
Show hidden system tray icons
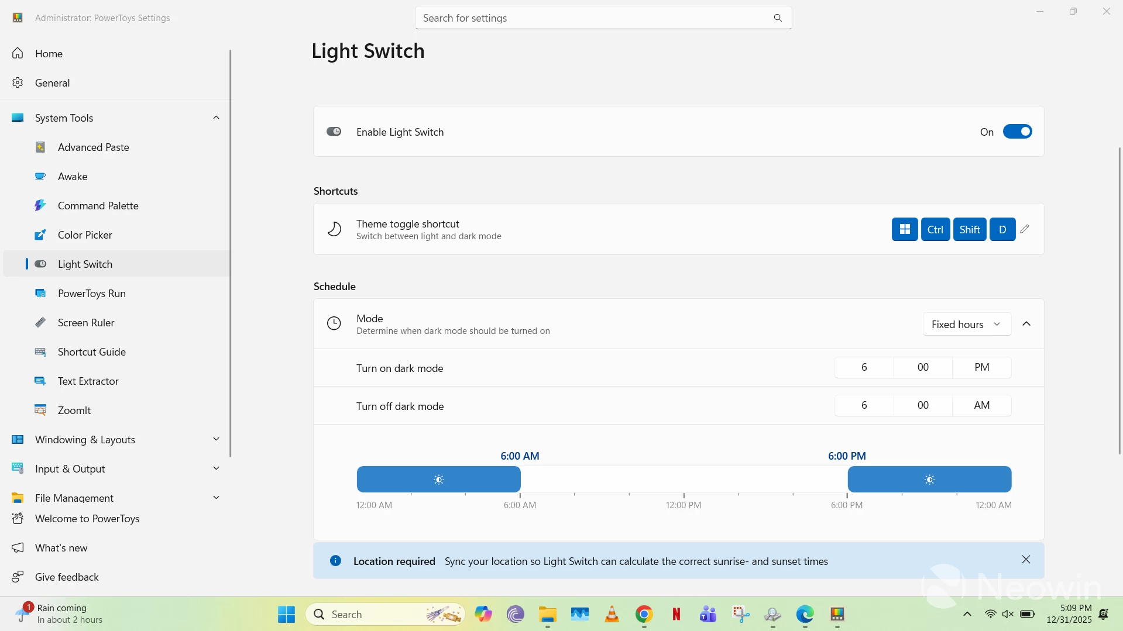pos(967,614)
